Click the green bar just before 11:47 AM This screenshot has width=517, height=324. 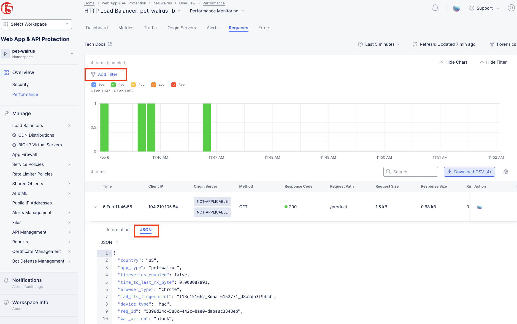(207, 127)
